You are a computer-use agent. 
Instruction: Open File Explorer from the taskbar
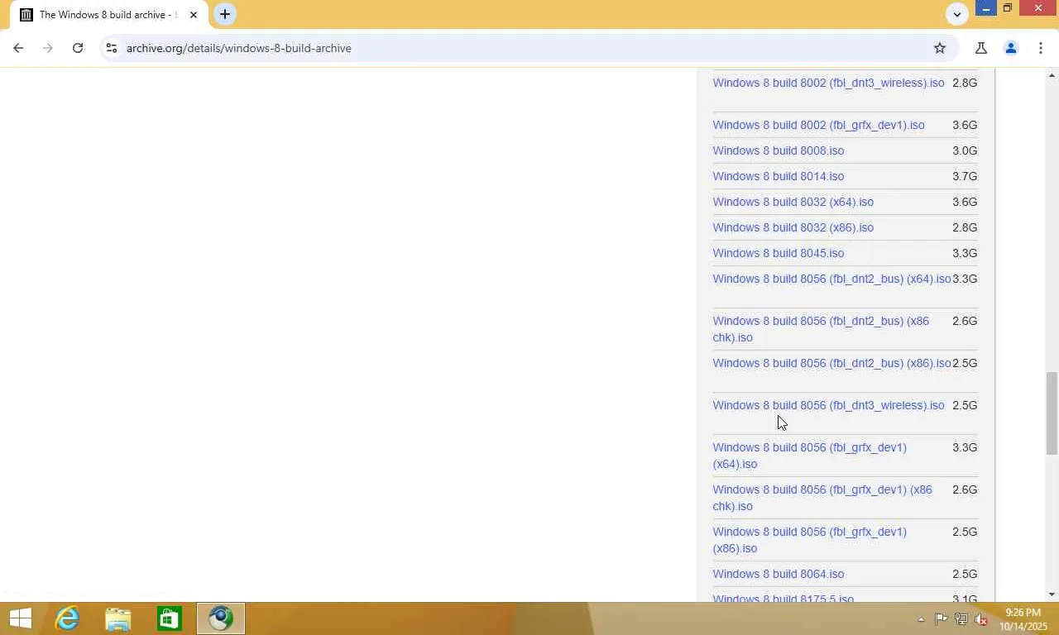118,618
